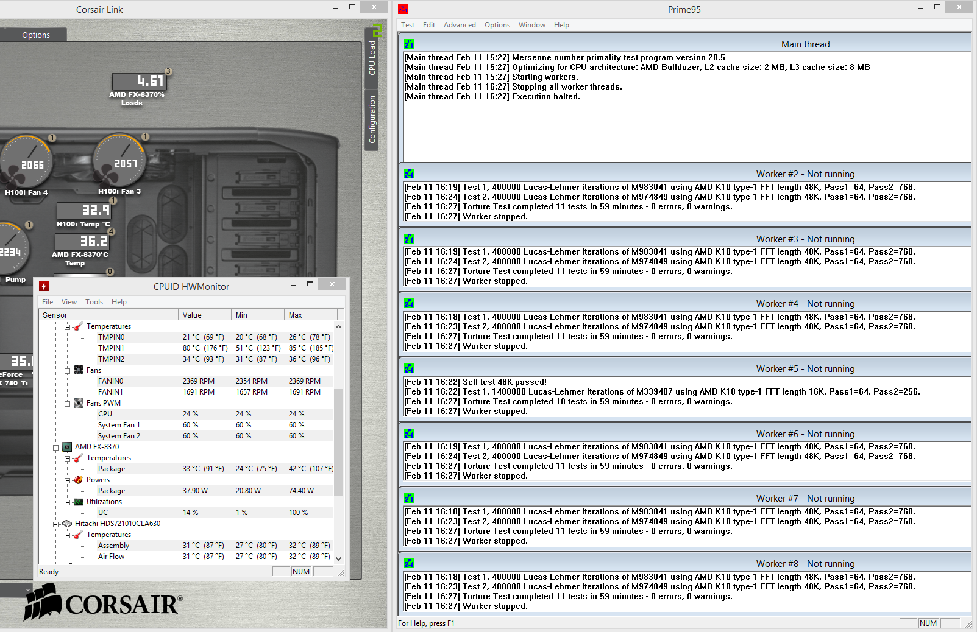Open the Prime95 Help menu
Image resolution: width=977 pixels, height=632 pixels.
(561, 25)
